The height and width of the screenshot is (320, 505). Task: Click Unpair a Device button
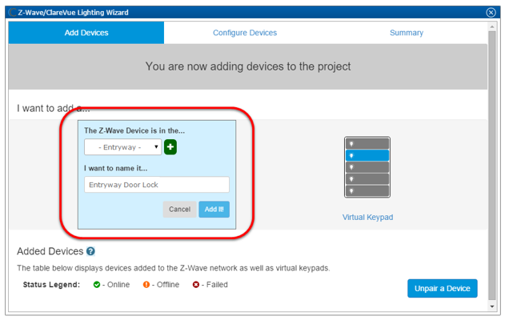443,288
